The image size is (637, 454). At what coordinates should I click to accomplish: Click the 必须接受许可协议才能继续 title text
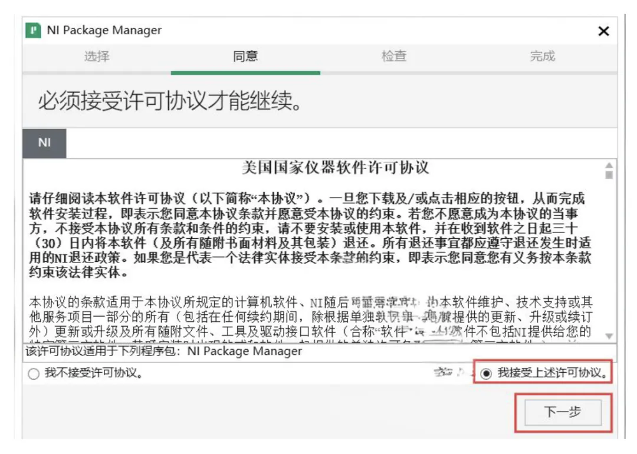pos(170,101)
